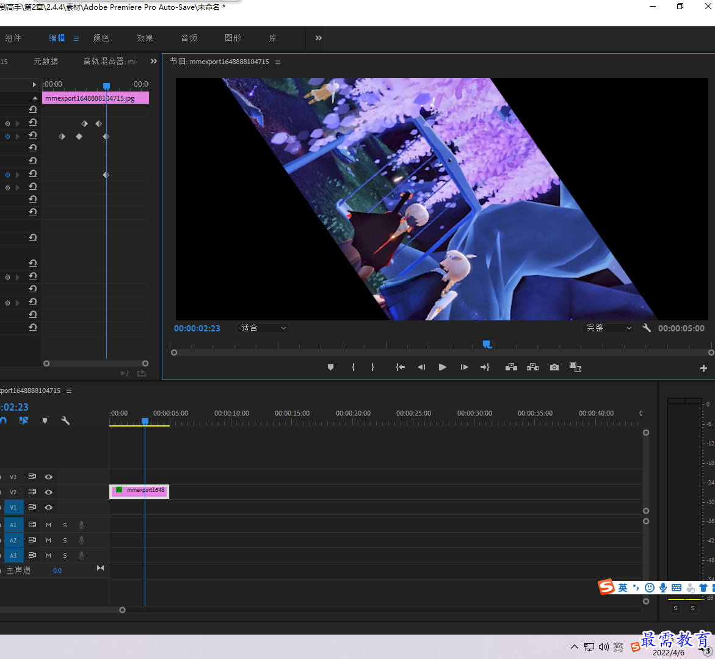Viewport: 715px width, 659px height.
Task: Play the program monitor video
Action: [x=442, y=367]
